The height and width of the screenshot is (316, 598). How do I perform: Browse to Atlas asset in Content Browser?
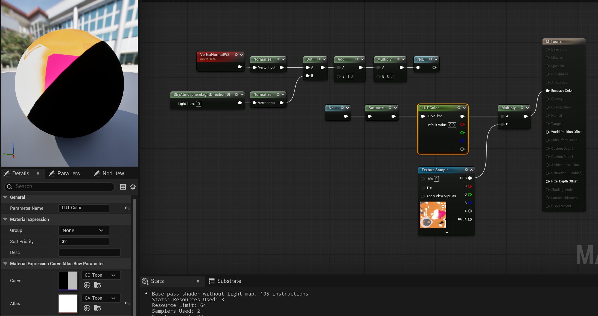[97, 308]
